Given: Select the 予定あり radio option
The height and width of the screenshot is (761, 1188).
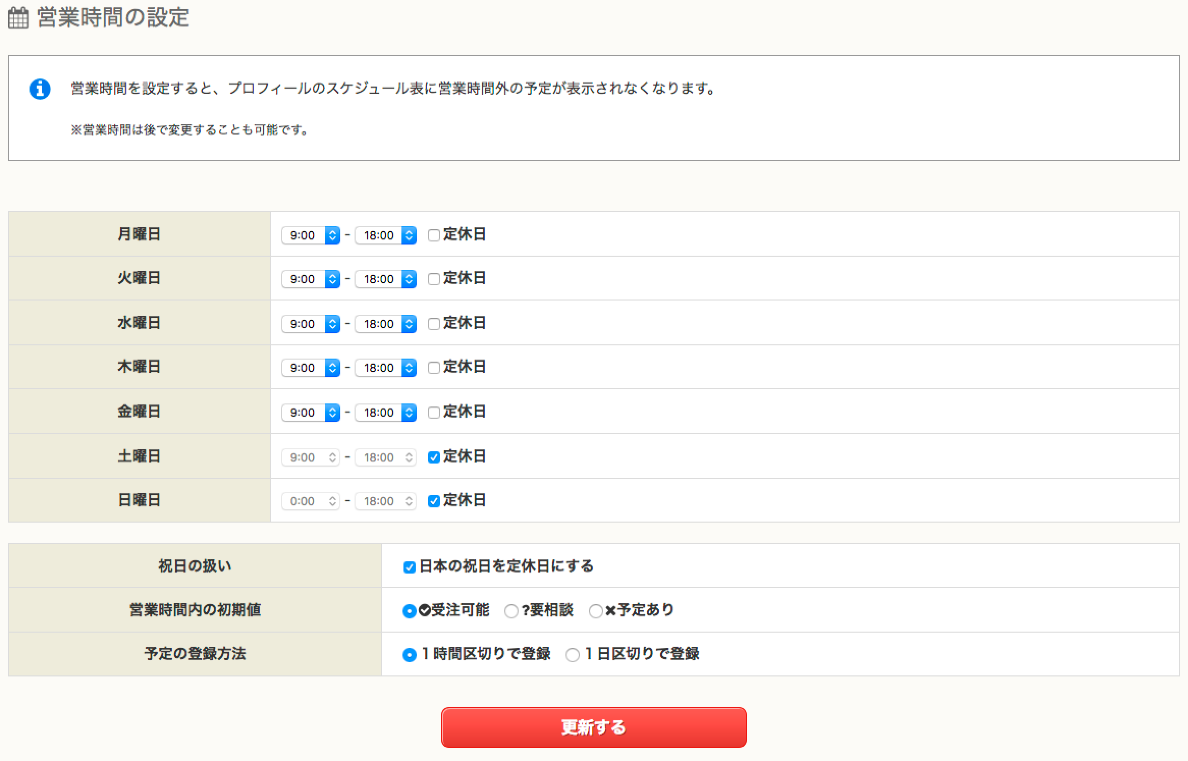Looking at the screenshot, I should [x=596, y=611].
